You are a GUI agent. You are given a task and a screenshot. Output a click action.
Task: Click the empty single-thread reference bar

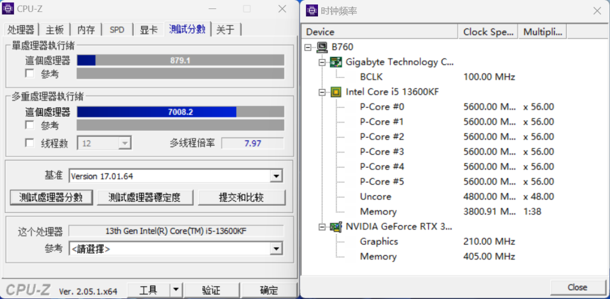coord(181,73)
